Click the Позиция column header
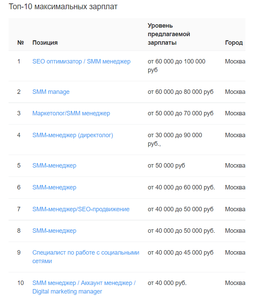The height and width of the screenshot is (300, 254). 45,43
